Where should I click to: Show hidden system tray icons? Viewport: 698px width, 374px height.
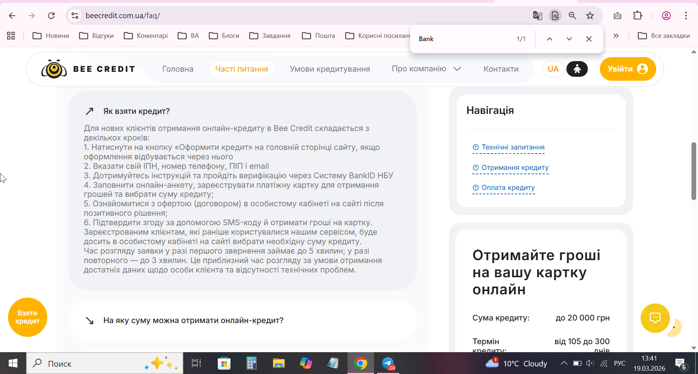[x=564, y=363]
